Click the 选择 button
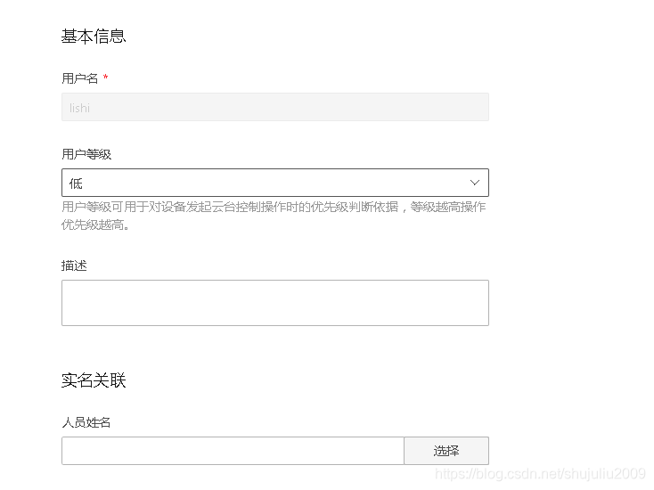 (x=446, y=451)
